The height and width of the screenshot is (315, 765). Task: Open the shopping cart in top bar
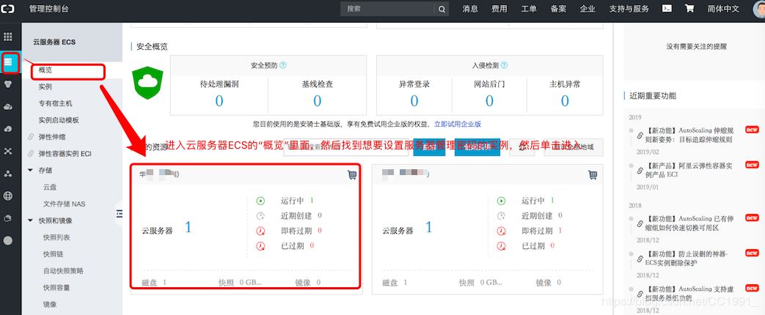[689, 9]
